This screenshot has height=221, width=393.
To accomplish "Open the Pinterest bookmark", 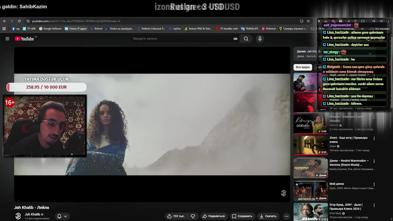I will tap(269, 29).
